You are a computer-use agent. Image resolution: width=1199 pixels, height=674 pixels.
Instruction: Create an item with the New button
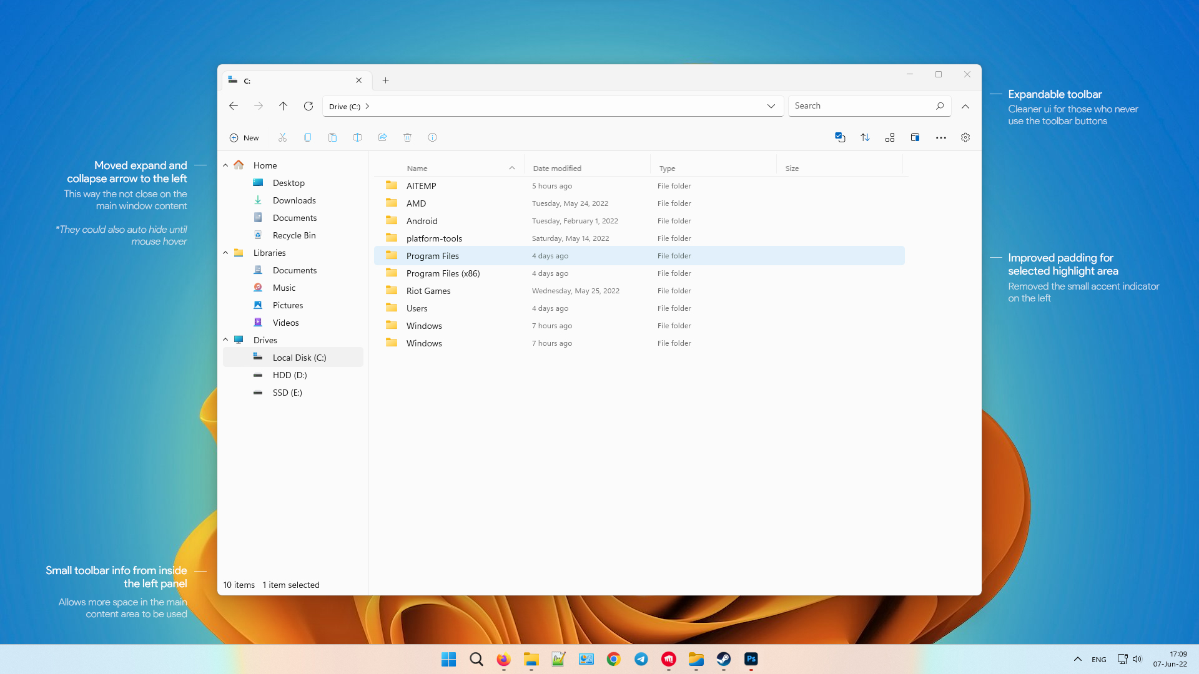click(x=244, y=137)
